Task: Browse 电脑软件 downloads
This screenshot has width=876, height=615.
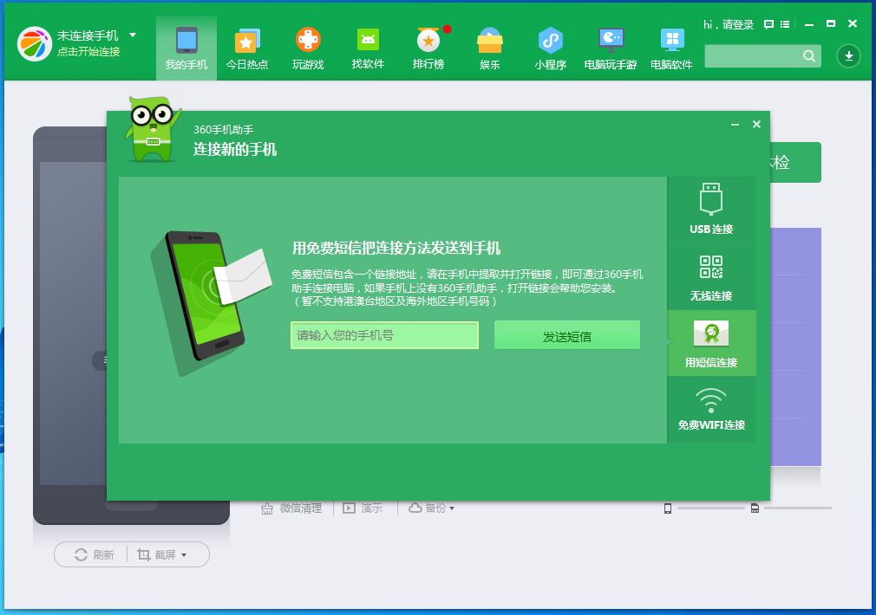Action: [670, 48]
